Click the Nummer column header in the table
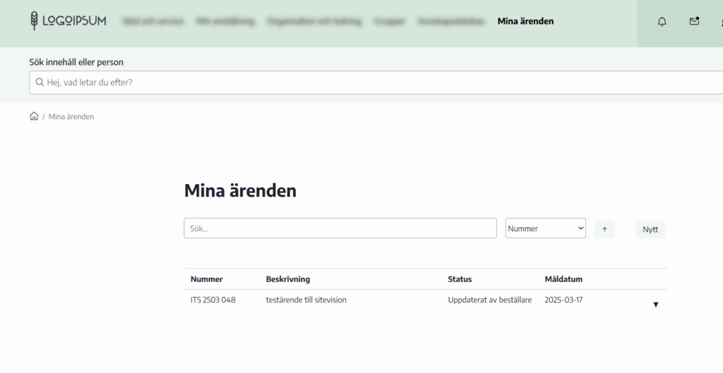 point(206,279)
